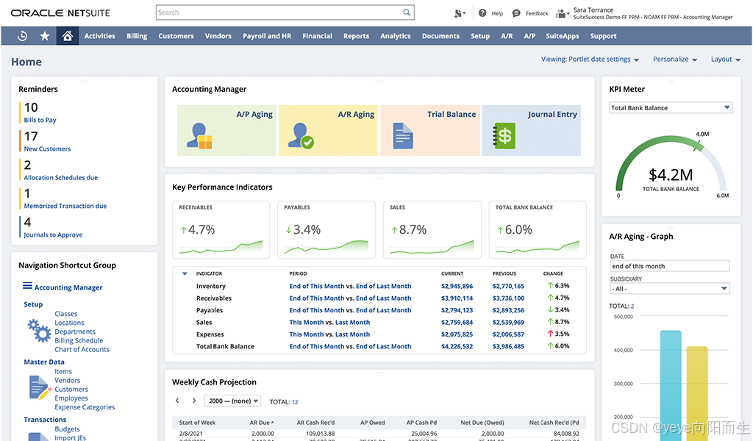This screenshot has height=441, width=753.
Task: Open the Analytics menu
Action: 395,36
